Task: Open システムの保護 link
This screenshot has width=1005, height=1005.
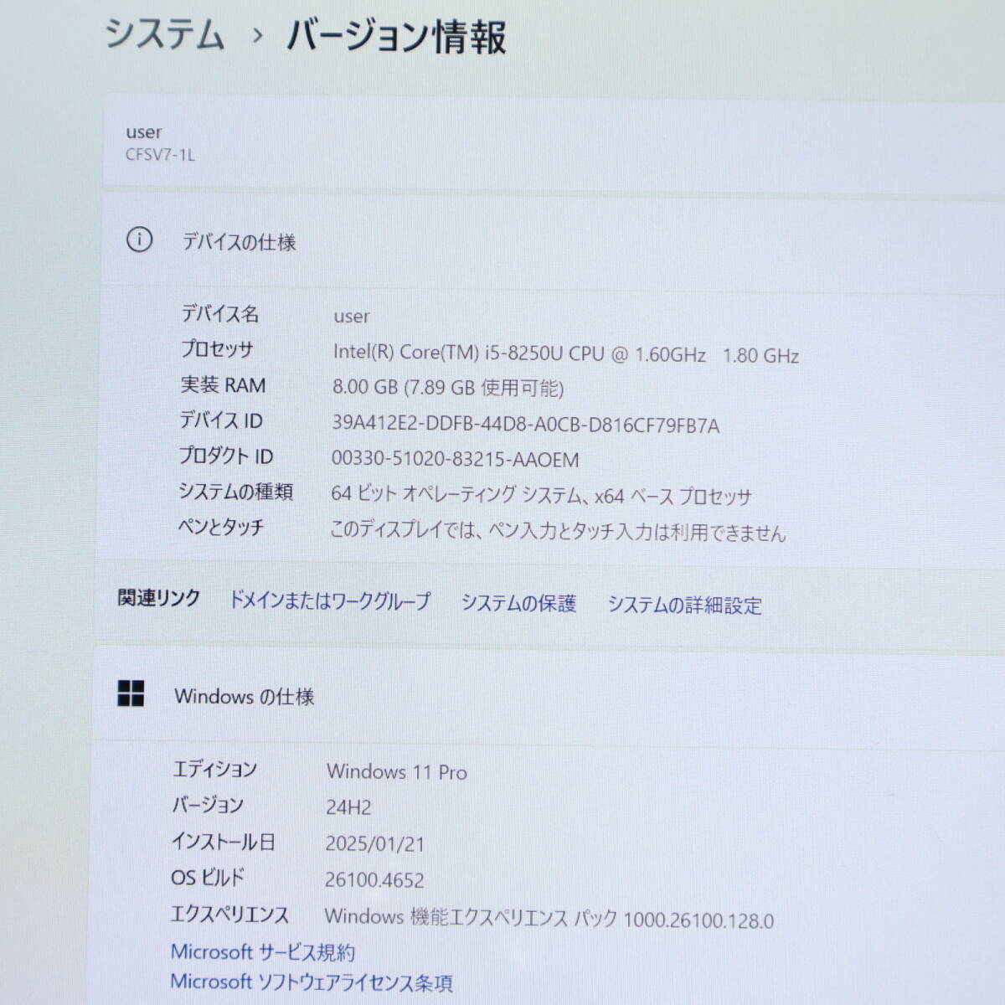Action: tap(518, 603)
